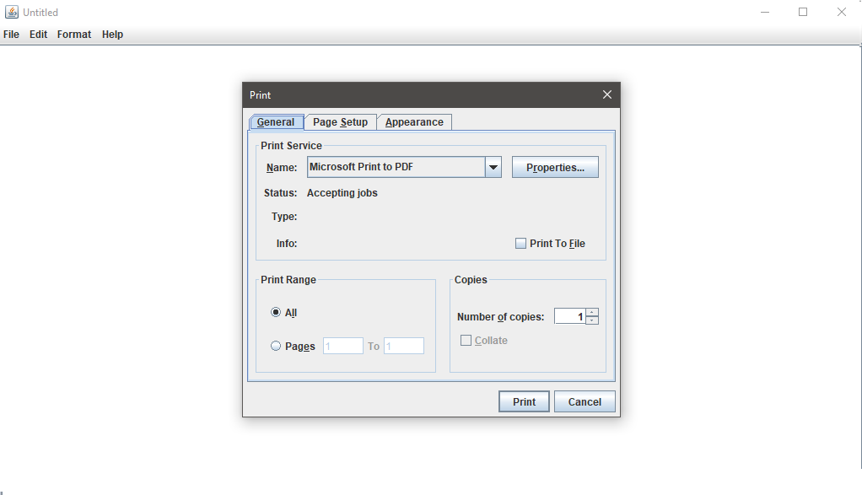The width and height of the screenshot is (862, 495).
Task: Open the Microsoft Print to PDF selector
Action: [x=396, y=167]
